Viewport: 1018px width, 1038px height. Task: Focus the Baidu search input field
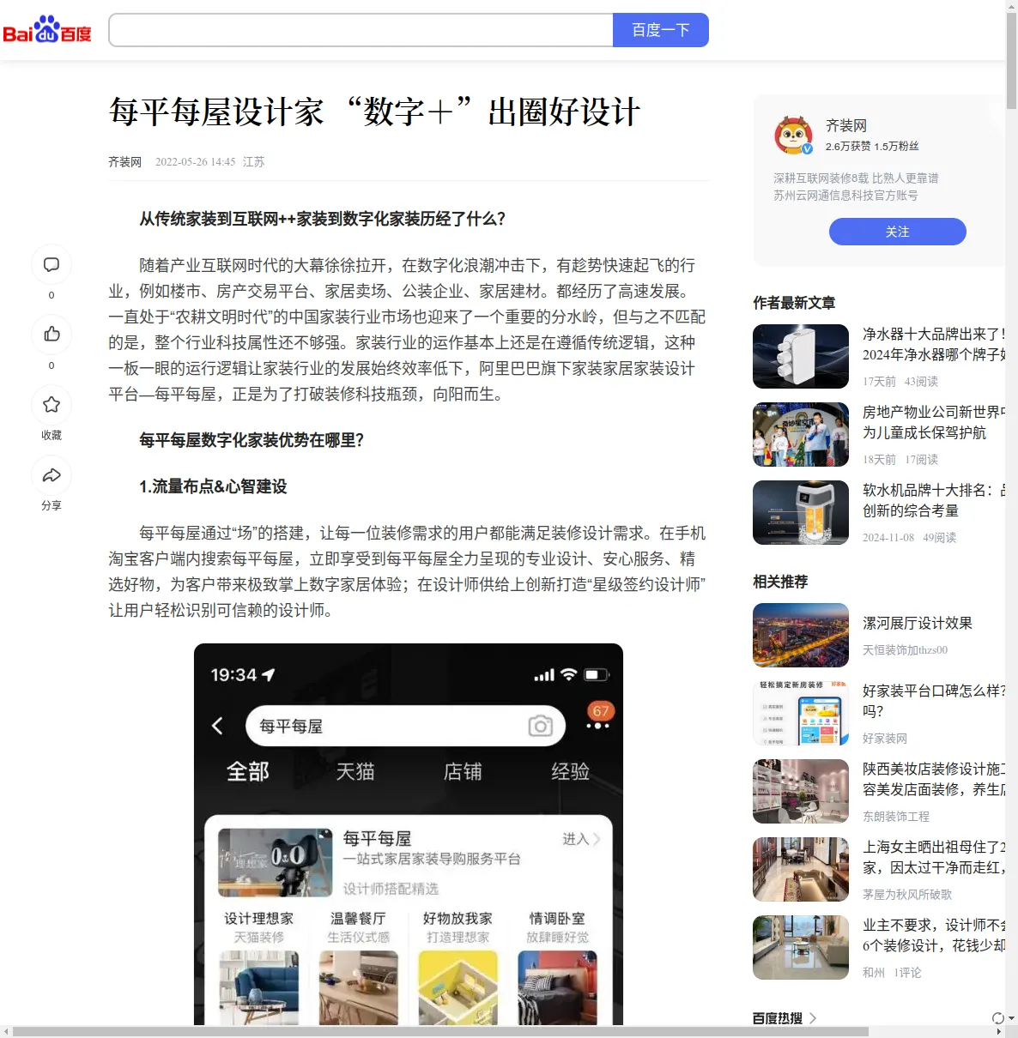(x=361, y=30)
